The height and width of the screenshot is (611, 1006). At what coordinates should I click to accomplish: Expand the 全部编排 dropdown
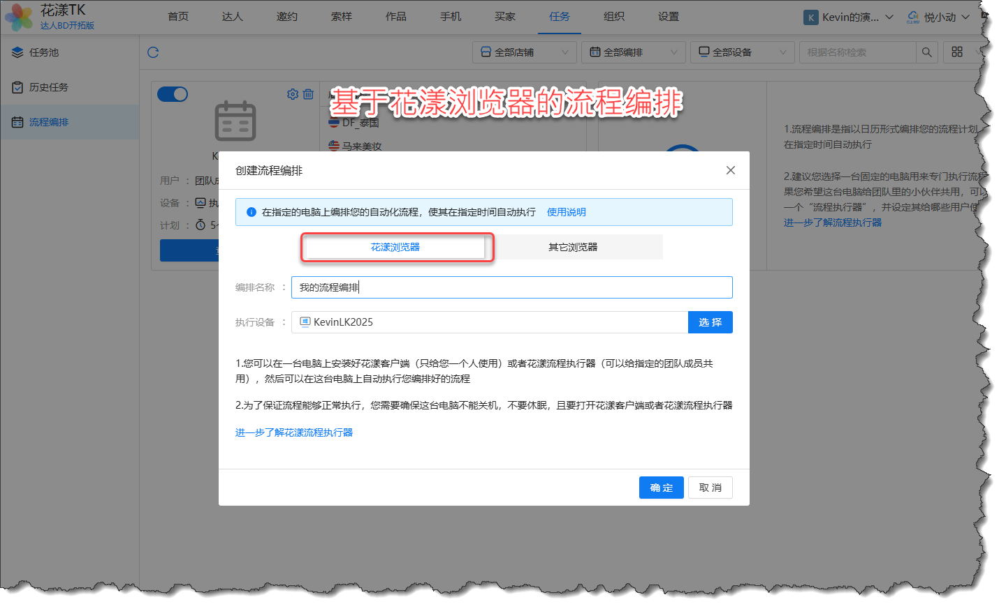point(634,52)
